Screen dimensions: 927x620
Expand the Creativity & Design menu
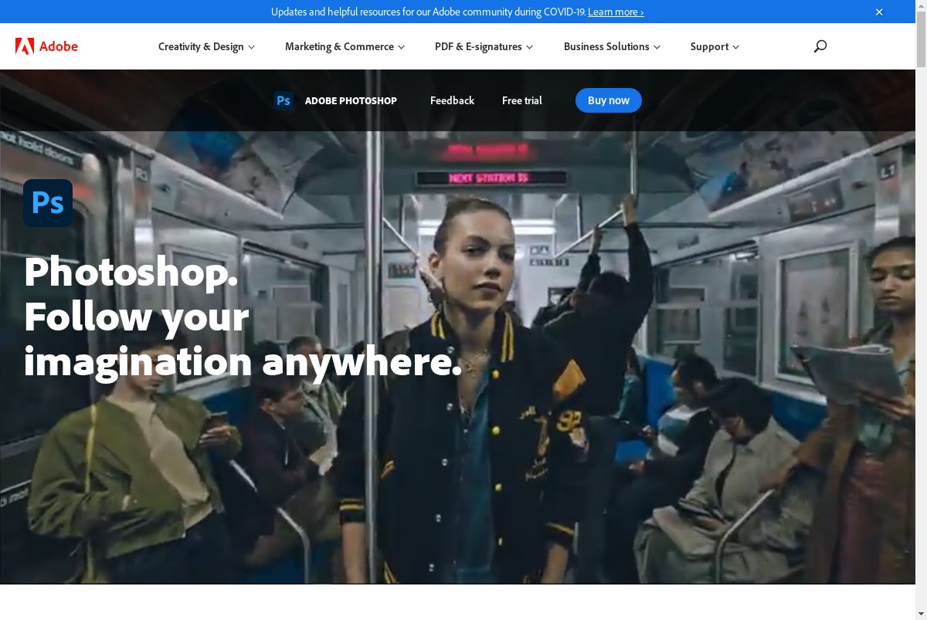point(206,46)
